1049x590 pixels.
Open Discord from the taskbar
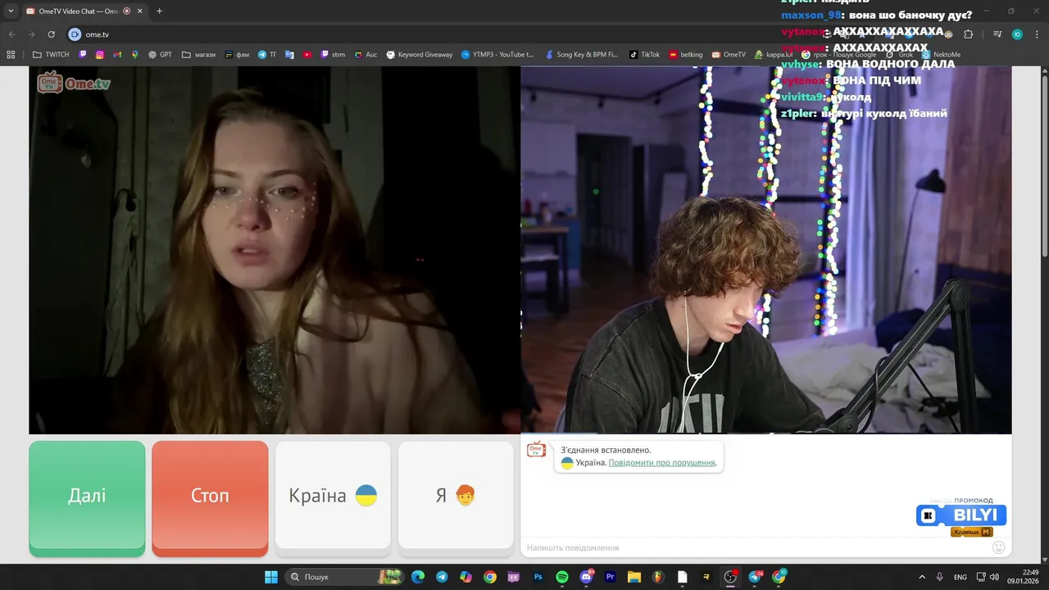coord(586,577)
